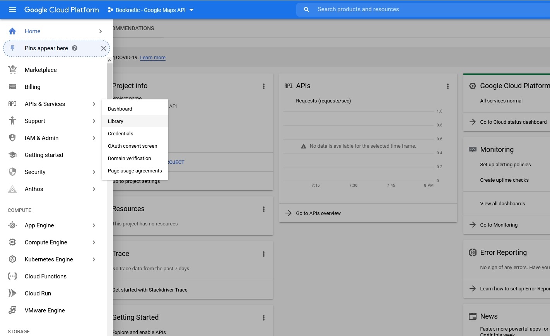550x336 pixels.
Task: Select Credentials in the APIs submenu
Action: [135, 133]
